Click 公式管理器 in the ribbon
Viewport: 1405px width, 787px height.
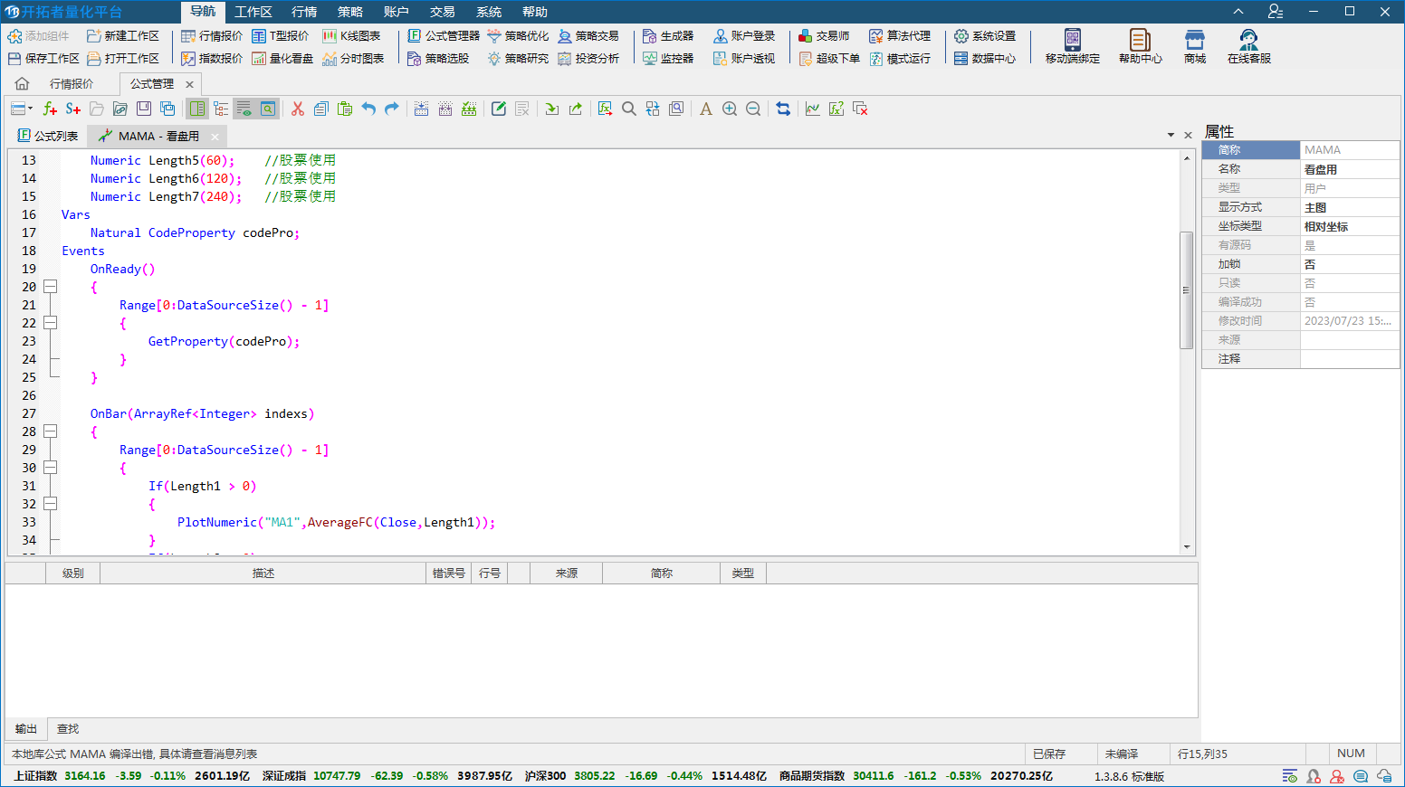(x=444, y=36)
